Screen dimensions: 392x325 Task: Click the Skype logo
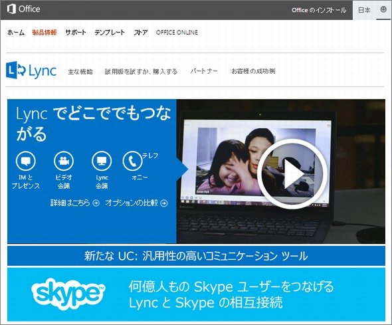click(68, 294)
